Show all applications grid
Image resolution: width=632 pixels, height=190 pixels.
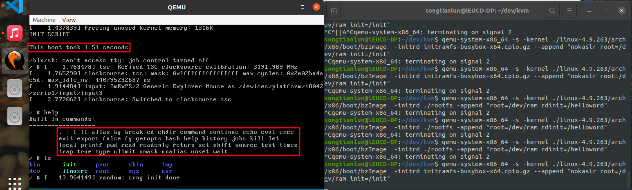[x=15, y=183]
